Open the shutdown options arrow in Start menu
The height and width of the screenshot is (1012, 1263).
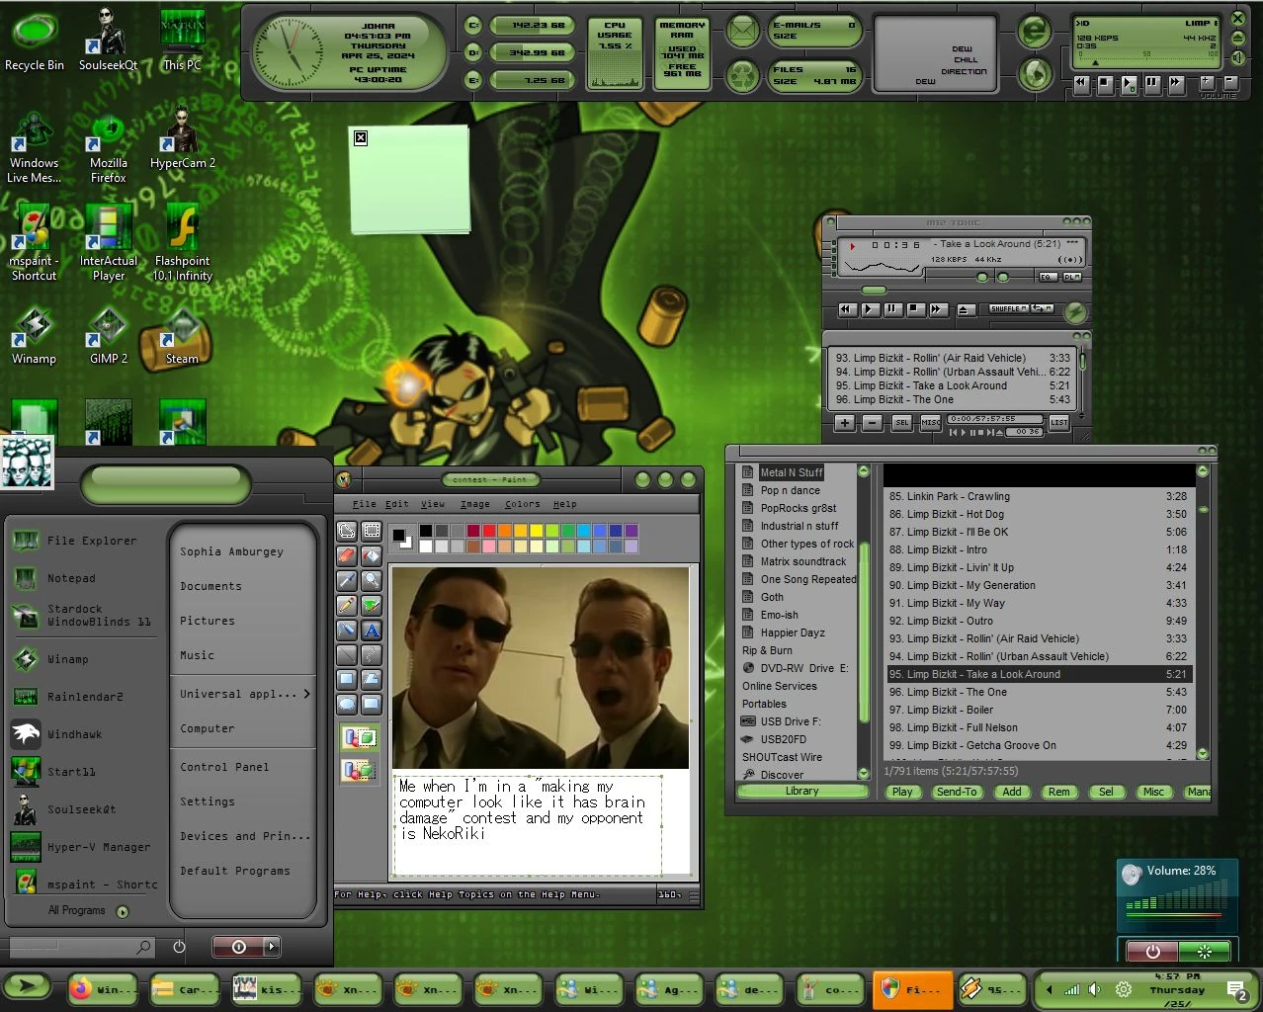point(271,947)
